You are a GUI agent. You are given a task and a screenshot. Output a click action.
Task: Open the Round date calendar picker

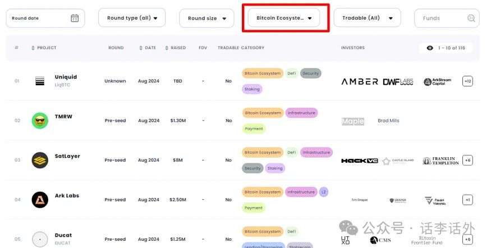[x=75, y=18]
